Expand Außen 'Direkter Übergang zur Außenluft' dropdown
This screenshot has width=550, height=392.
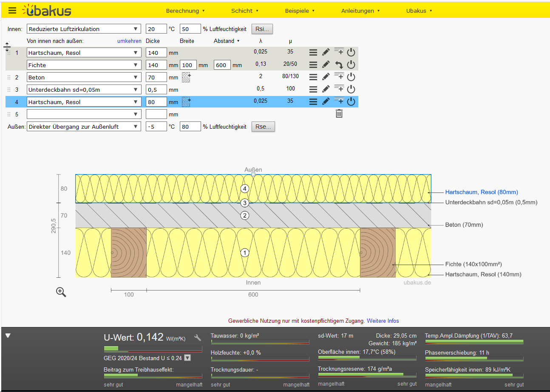pyautogui.click(x=84, y=127)
